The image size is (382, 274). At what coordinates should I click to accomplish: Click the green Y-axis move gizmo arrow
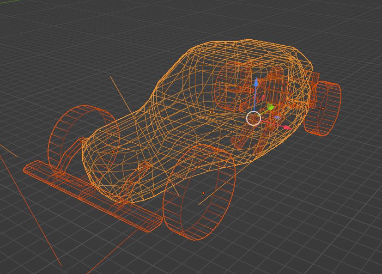271,107
